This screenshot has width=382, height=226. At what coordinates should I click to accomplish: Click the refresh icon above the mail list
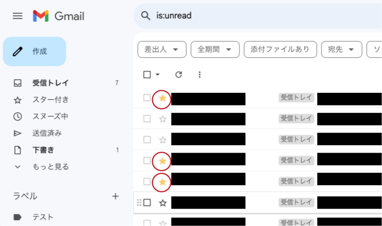(178, 74)
